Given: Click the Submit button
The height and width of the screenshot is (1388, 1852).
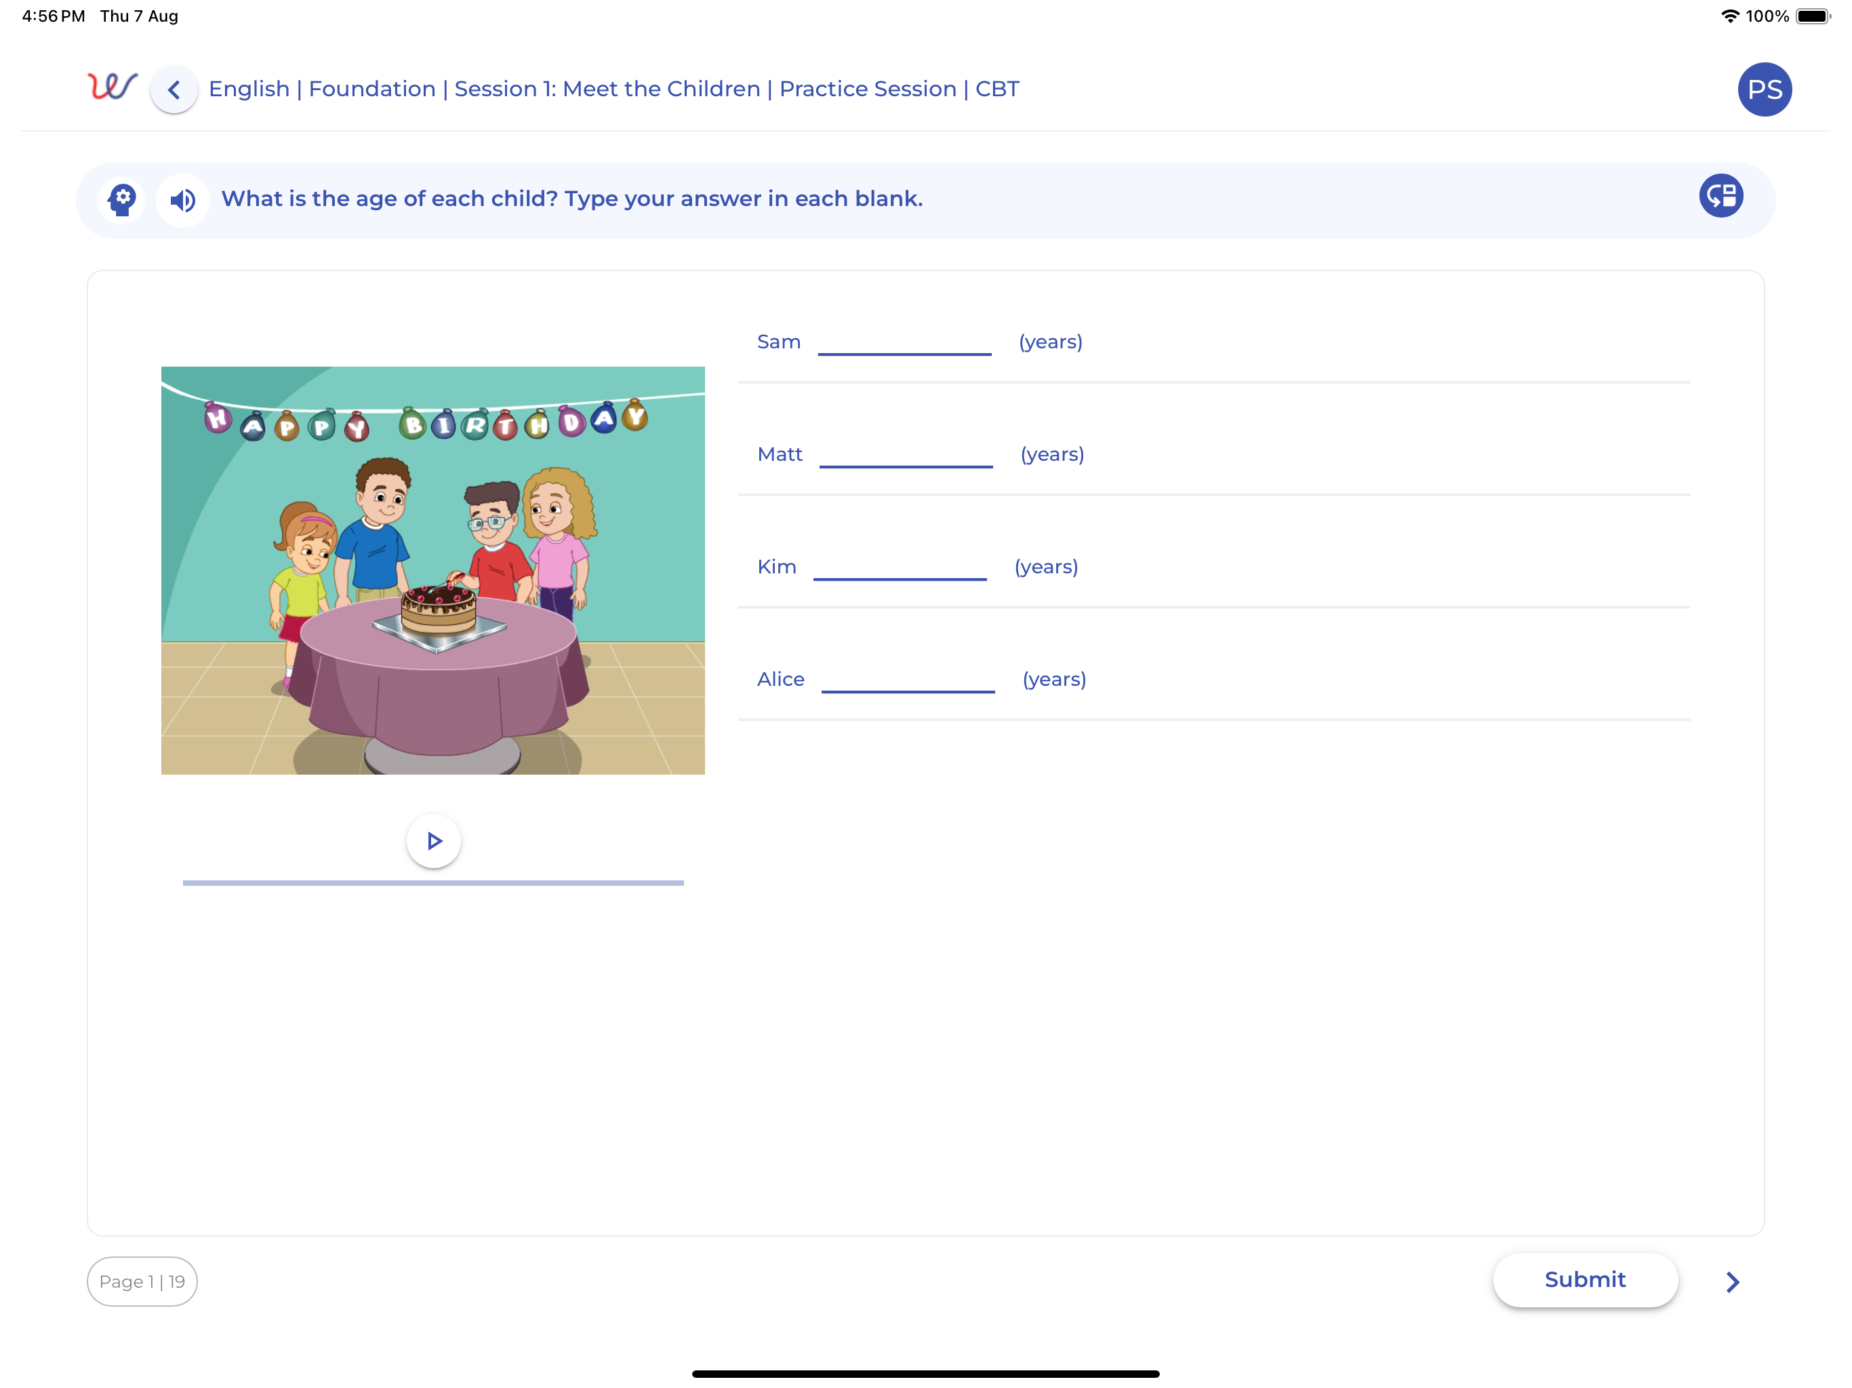Looking at the screenshot, I should coord(1585,1279).
